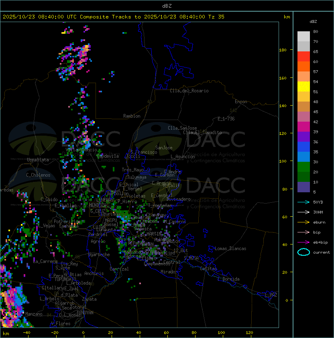This screenshot has height=338, width=334.
Task: Select the 'Tres_Mayo' place label
Action: [132, 170]
